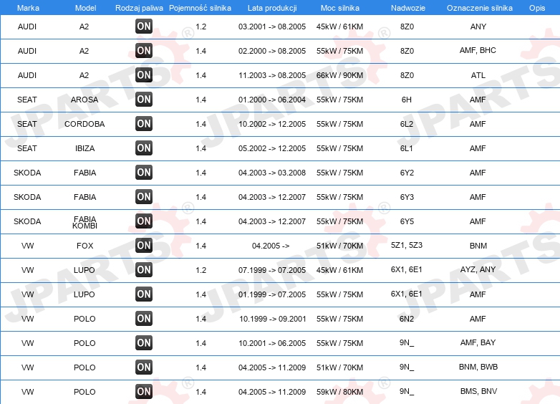This screenshot has width=560, height=404.
Task: Click the production dates '10.1999 -> 09.2001'
Action: coord(273,319)
